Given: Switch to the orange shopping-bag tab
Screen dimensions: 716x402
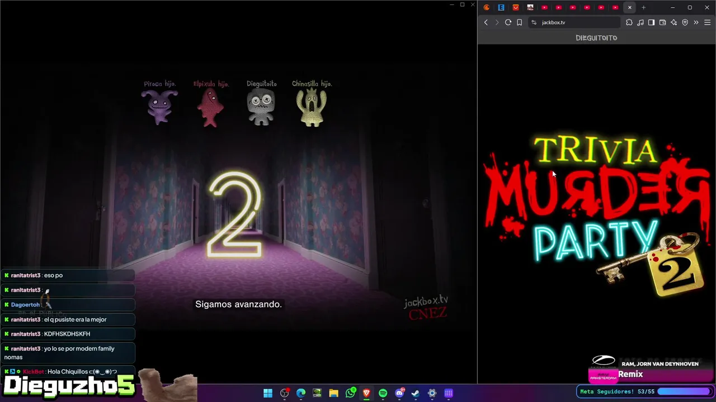Looking at the screenshot, I should point(516,7).
